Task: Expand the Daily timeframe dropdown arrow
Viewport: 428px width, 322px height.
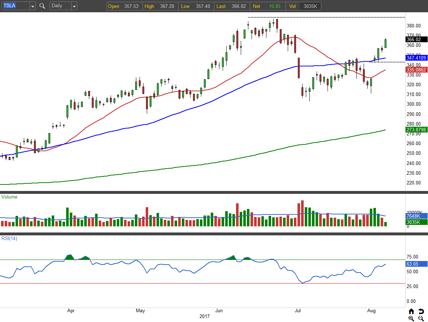Action: click(x=74, y=6)
